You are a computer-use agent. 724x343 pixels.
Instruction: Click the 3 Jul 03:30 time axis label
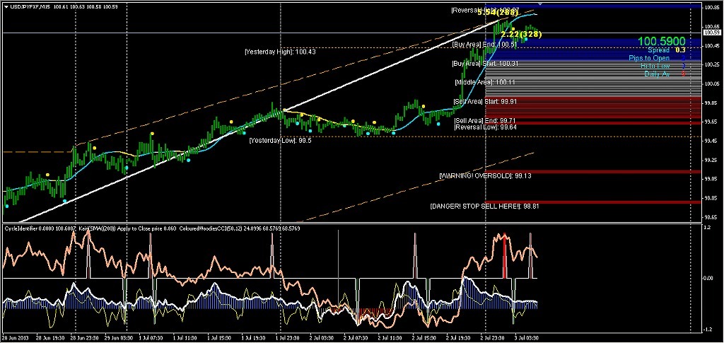point(527,338)
